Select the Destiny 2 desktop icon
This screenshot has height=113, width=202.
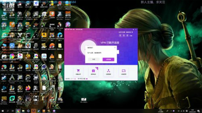tap(20, 36)
